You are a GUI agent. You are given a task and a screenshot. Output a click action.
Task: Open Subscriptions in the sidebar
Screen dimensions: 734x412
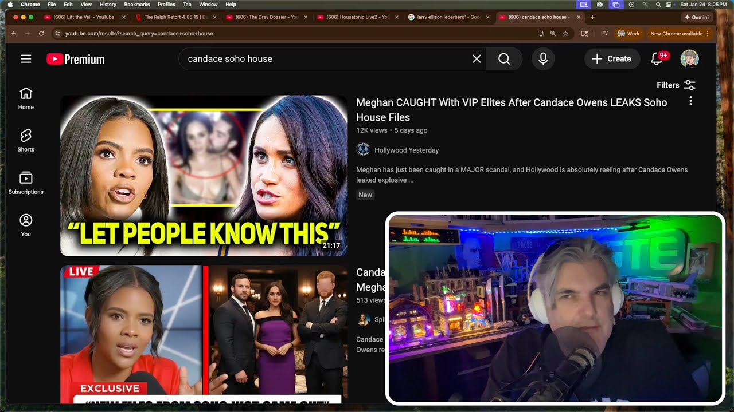(x=26, y=183)
